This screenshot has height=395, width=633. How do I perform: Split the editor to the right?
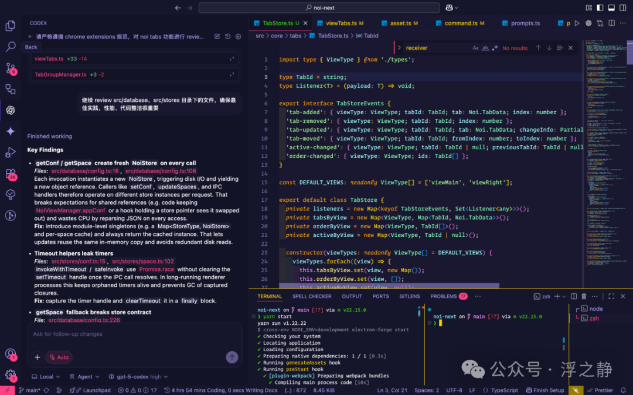(x=611, y=23)
